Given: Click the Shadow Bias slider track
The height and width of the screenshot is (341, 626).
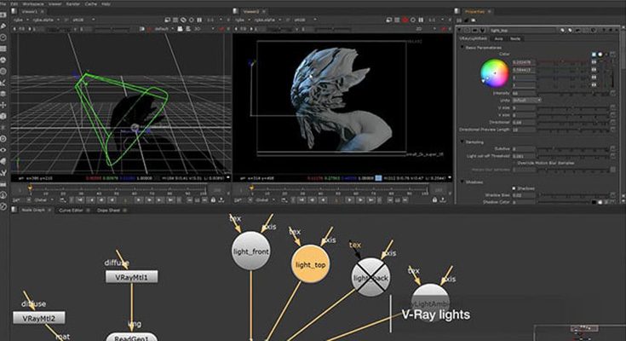Looking at the screenshot, I should (x=572, y=195).
